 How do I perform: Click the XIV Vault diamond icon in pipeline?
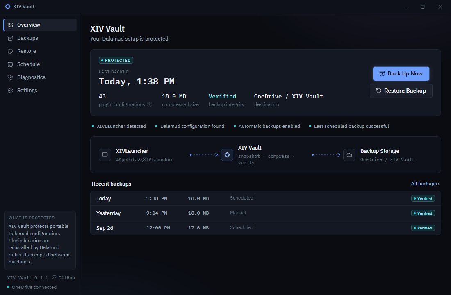click(227, 155)
